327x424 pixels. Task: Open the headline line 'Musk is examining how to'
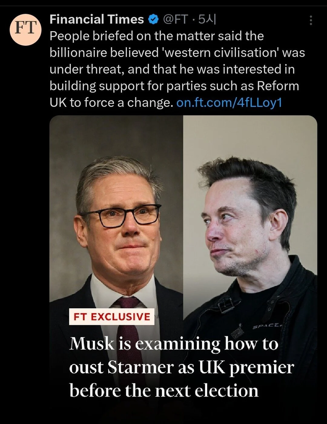pos(174,344)
